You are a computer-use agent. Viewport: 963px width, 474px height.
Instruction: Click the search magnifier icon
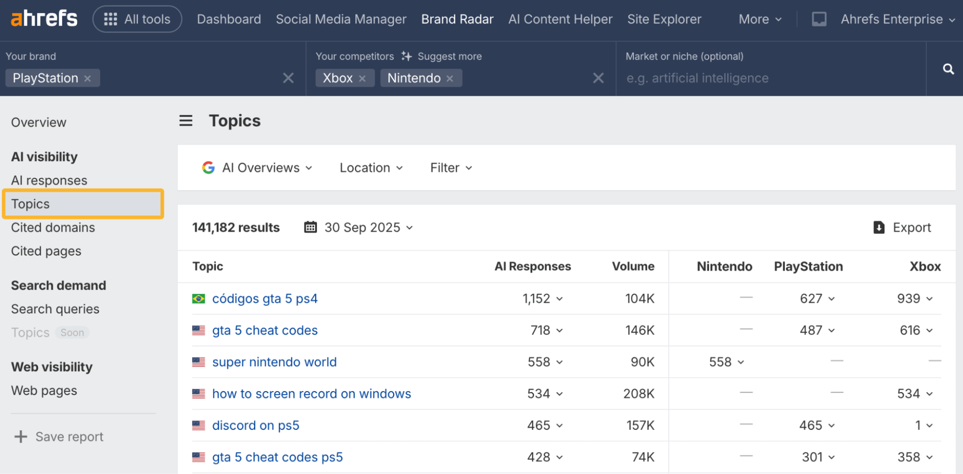tap(948, 69)
